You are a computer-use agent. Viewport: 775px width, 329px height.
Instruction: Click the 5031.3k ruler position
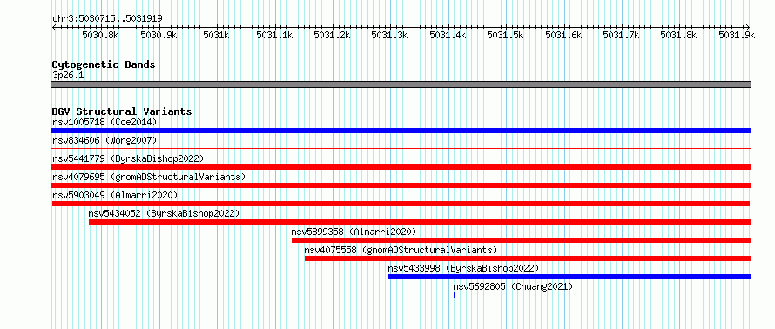click(390, 35)
